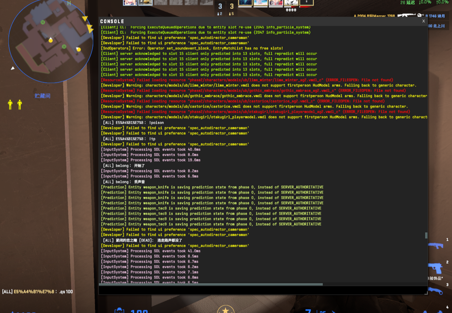The width and height of the screenshot is (452, 313).
Task: Click the left team score 3
Action: [x=220, y=6]
